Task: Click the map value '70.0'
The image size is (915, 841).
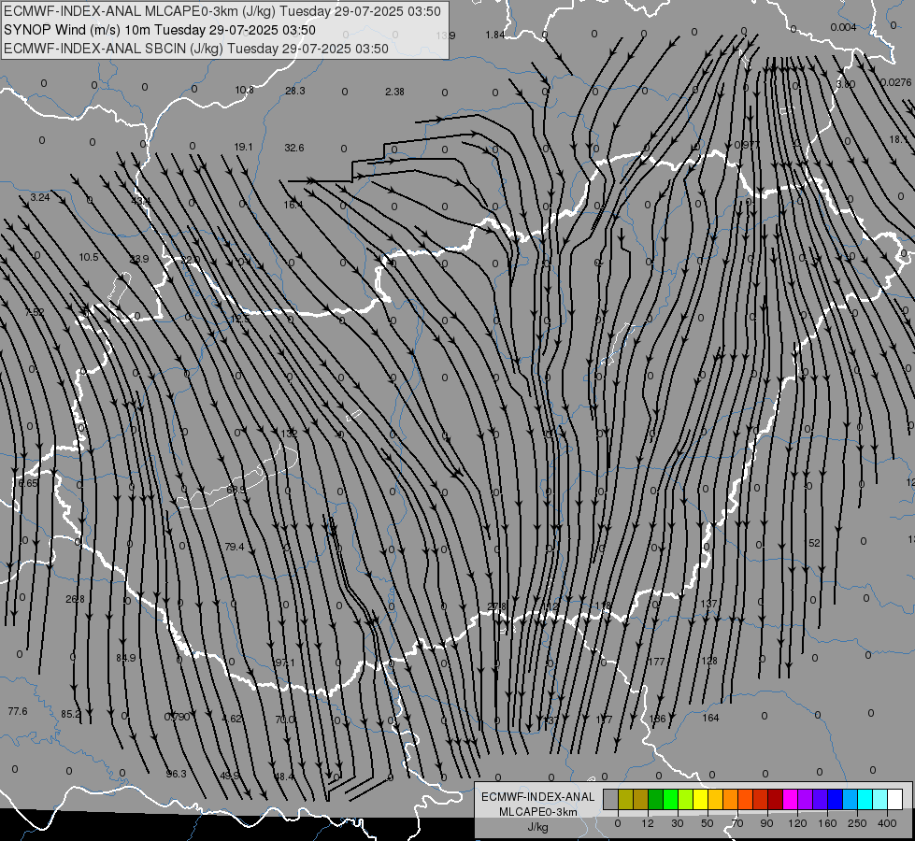Action: [285, 720]
